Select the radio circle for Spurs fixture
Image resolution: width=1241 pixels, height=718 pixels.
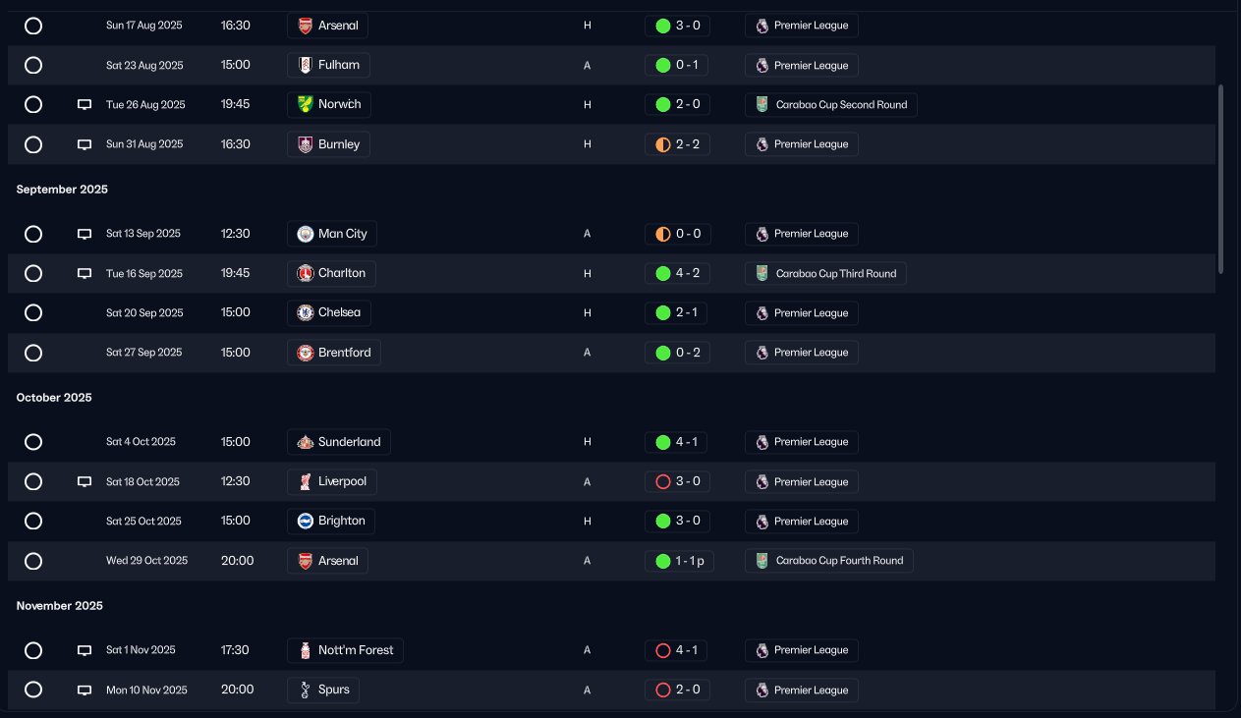[33, 690]
